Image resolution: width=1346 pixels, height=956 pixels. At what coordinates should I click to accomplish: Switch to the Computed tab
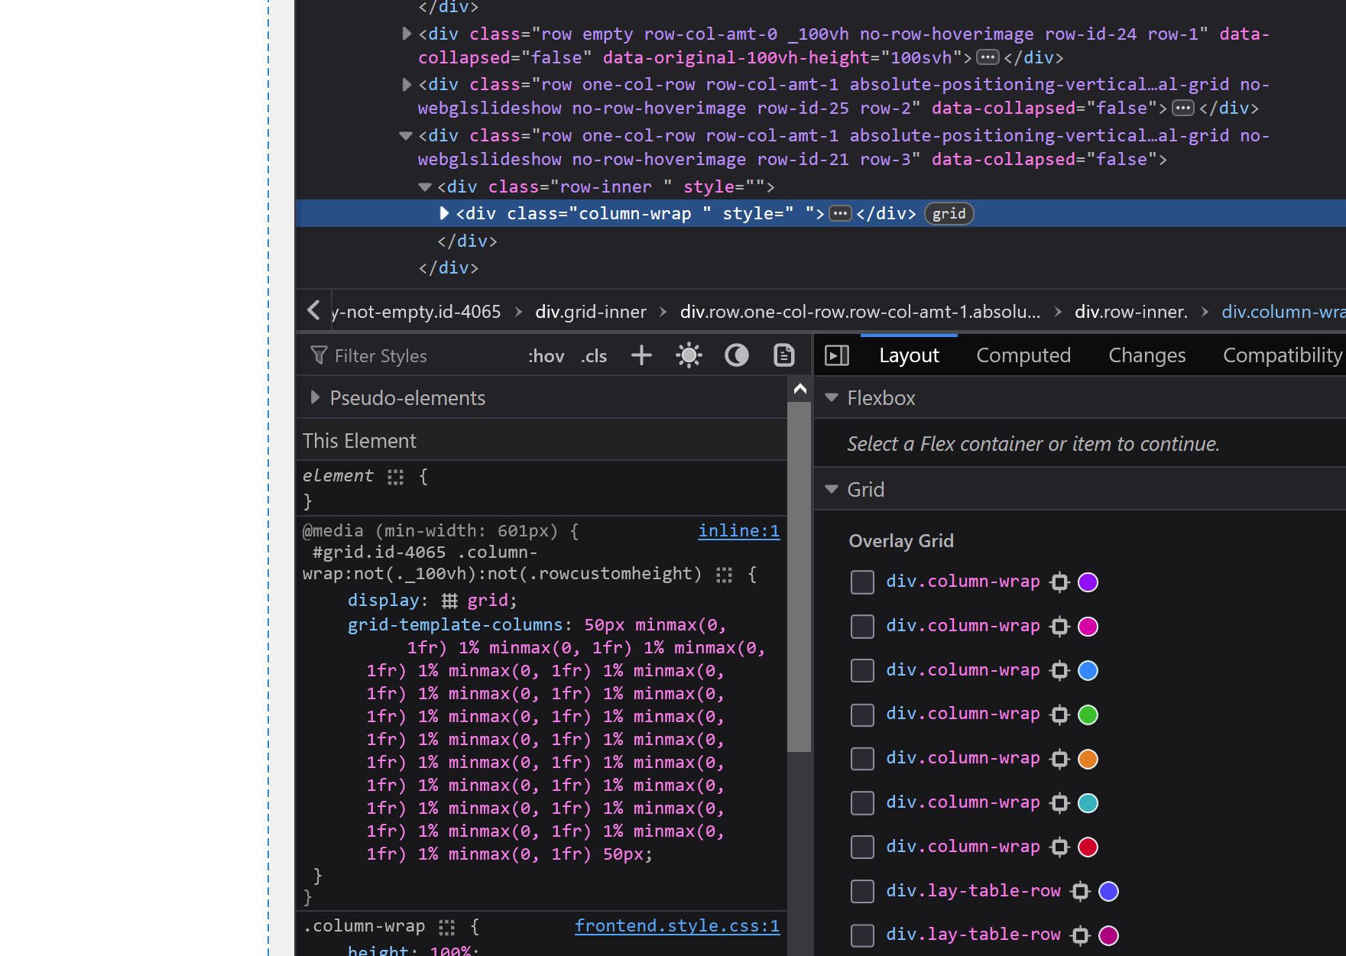1023,355
